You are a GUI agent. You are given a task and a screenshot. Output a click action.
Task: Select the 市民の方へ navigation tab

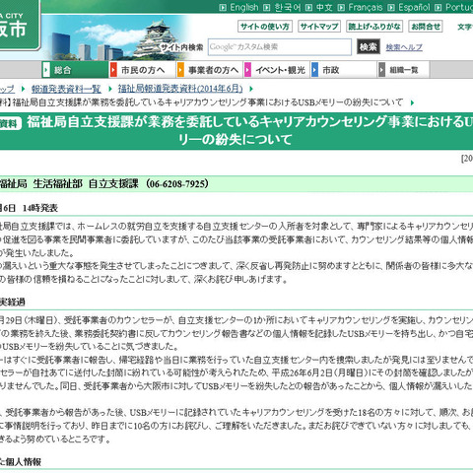point(143,70)
